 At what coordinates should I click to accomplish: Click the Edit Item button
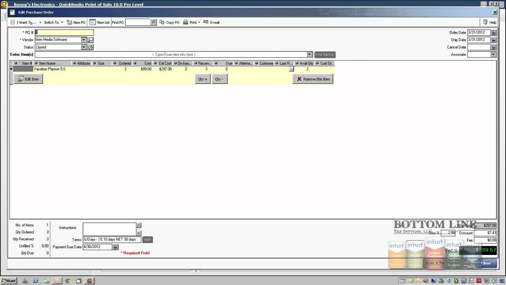(x=28, y=79)
